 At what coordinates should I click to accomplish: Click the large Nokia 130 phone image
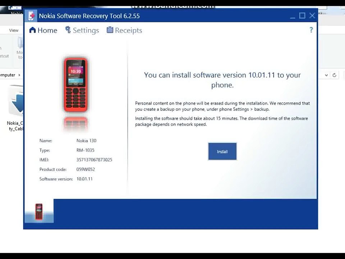pyautogui.click(x=76, y=85)
